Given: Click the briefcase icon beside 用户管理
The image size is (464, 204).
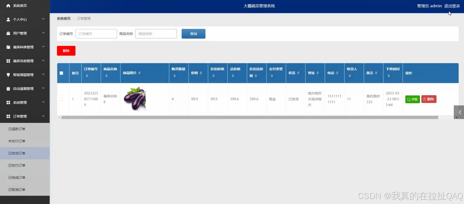Looking at the screenshot, I should tap(8, 33).
